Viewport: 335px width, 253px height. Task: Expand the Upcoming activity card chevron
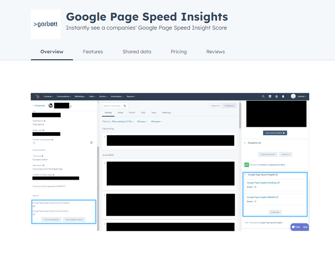105,137
